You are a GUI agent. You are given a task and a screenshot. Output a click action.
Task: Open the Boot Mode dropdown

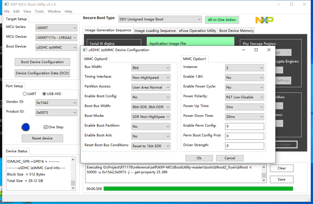151,117
